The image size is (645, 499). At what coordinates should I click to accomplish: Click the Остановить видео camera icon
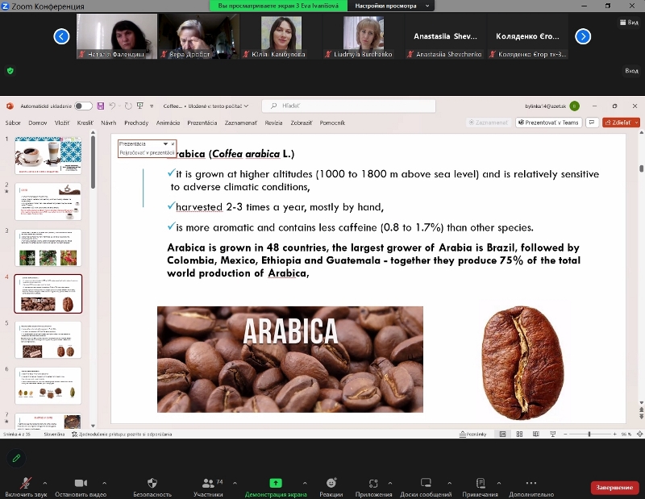[81, 482]
